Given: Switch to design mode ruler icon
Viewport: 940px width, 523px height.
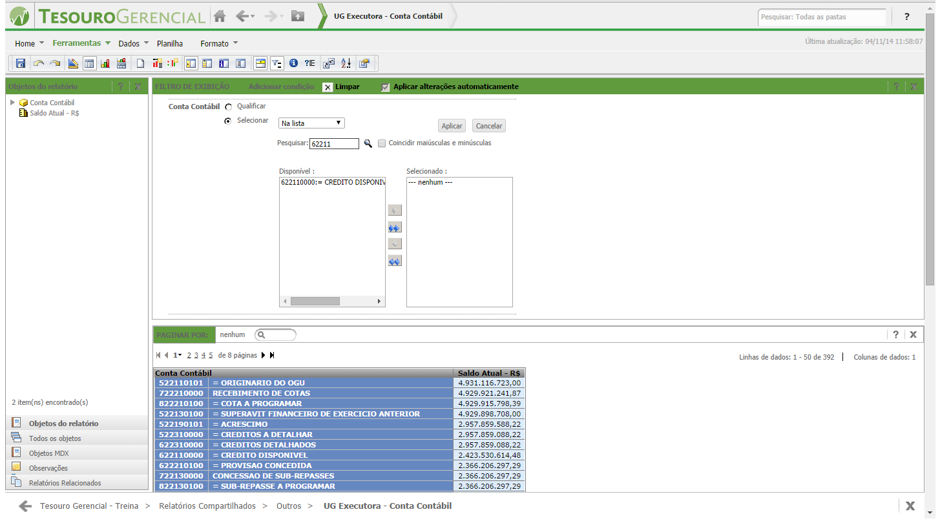Looking at the screenshot, I should coord(73,63).
